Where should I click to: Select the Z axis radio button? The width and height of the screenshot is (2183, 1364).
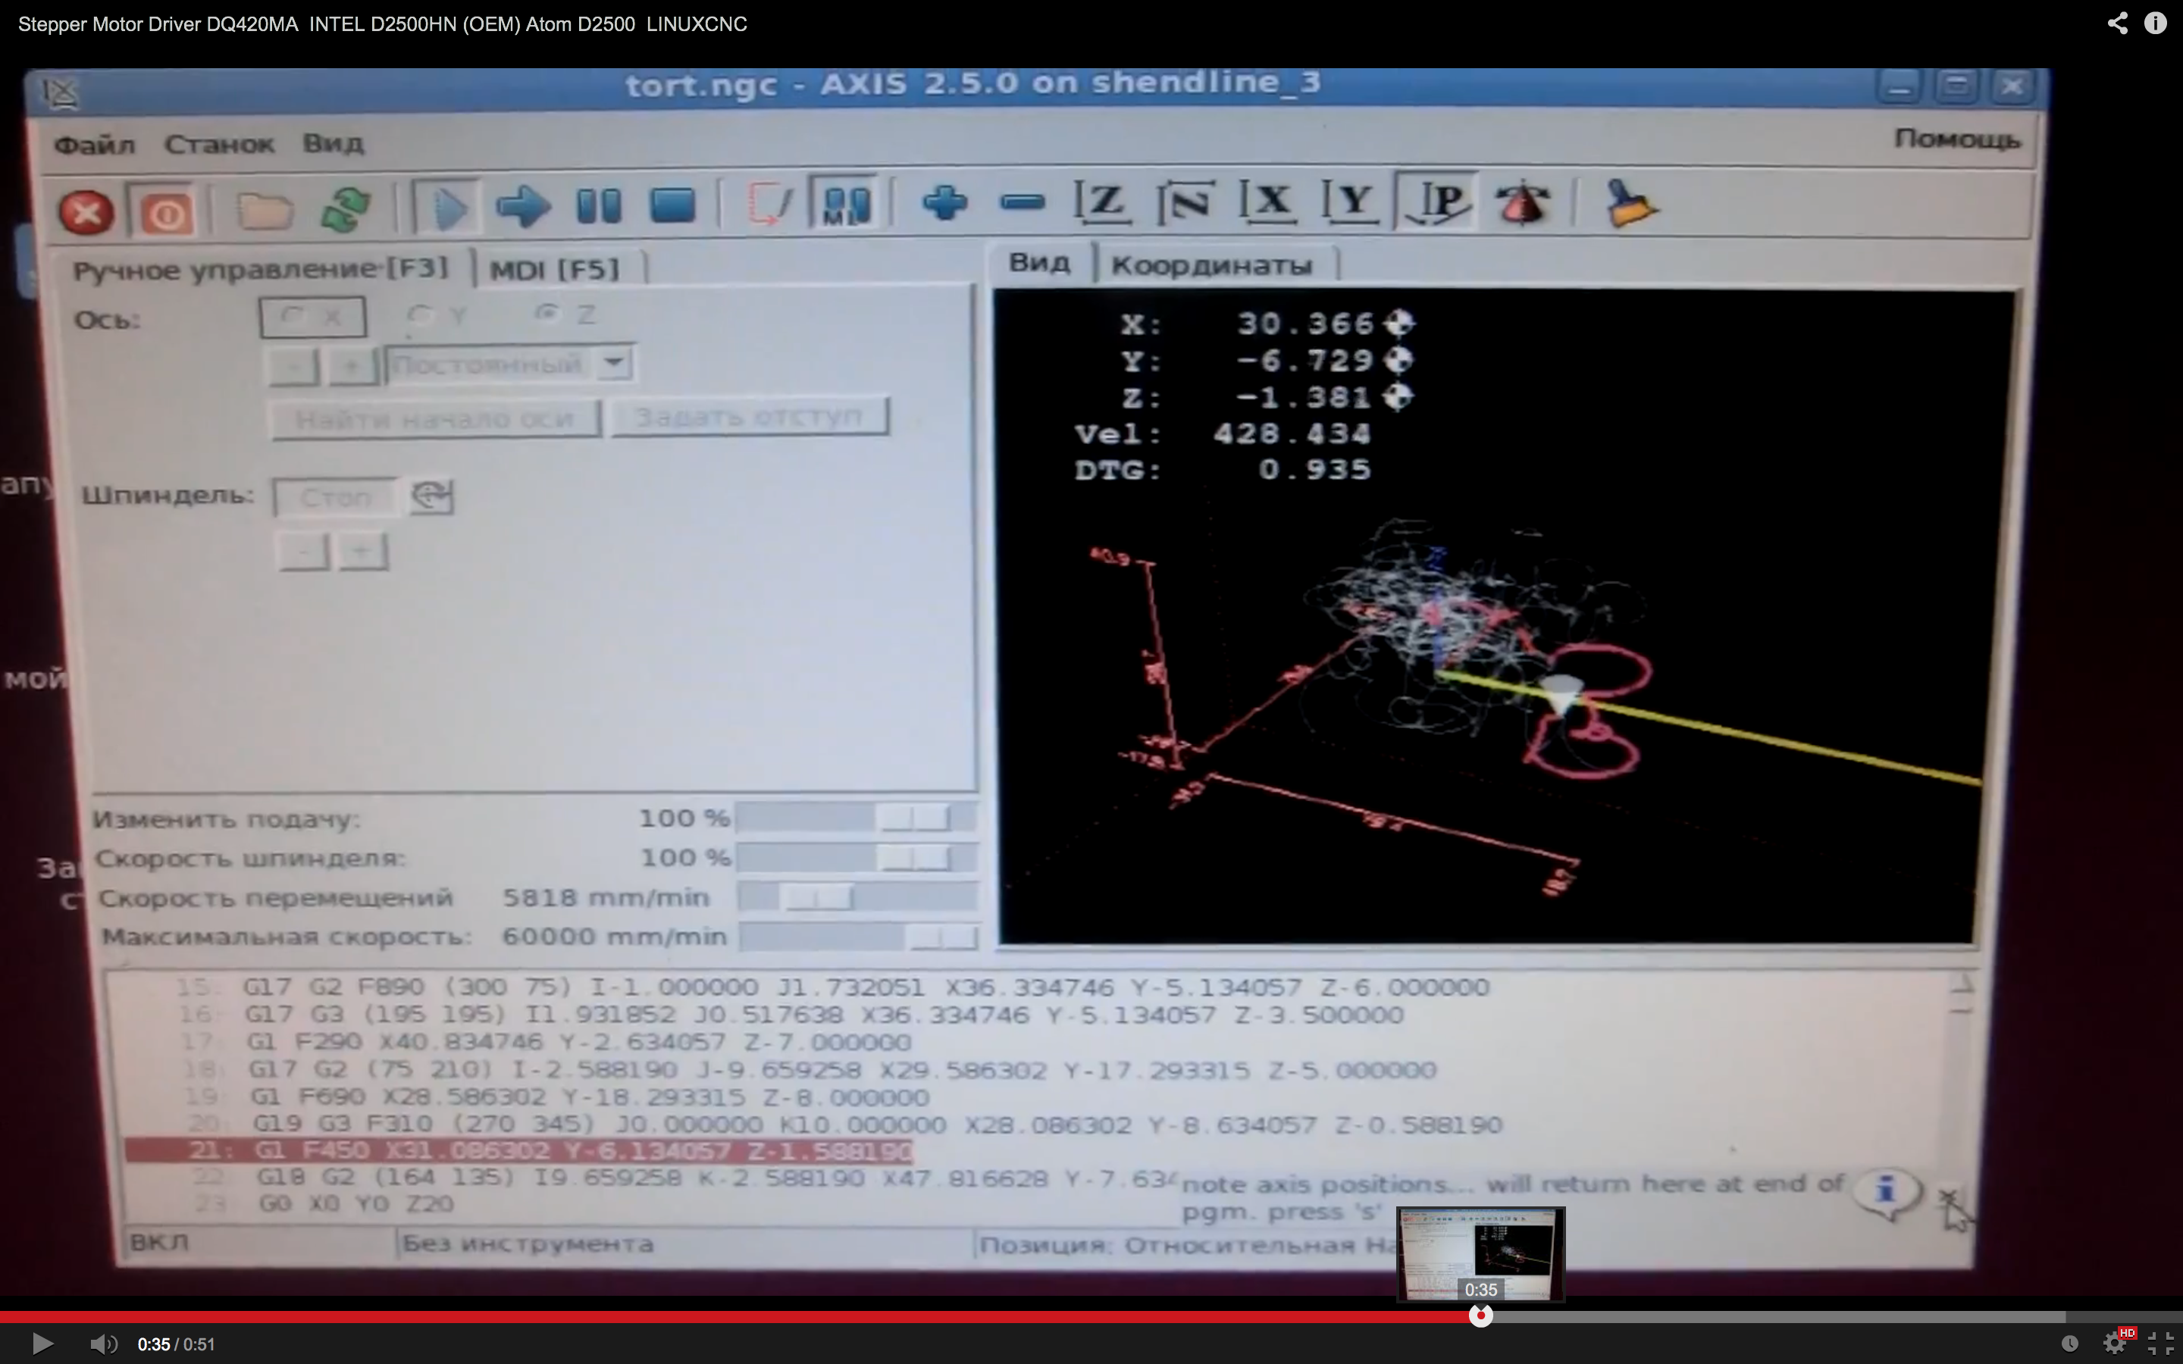[546, 313]
